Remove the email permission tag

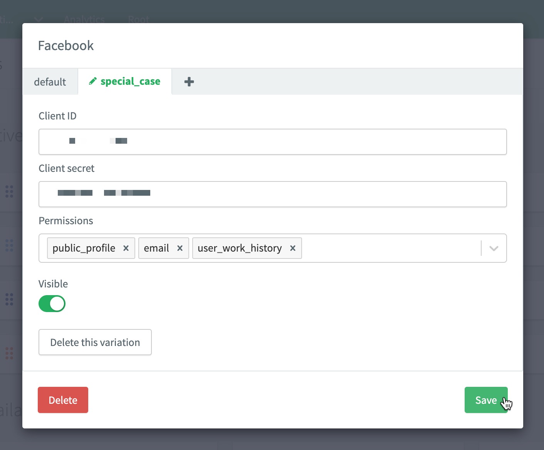click(x=180, y=248)
